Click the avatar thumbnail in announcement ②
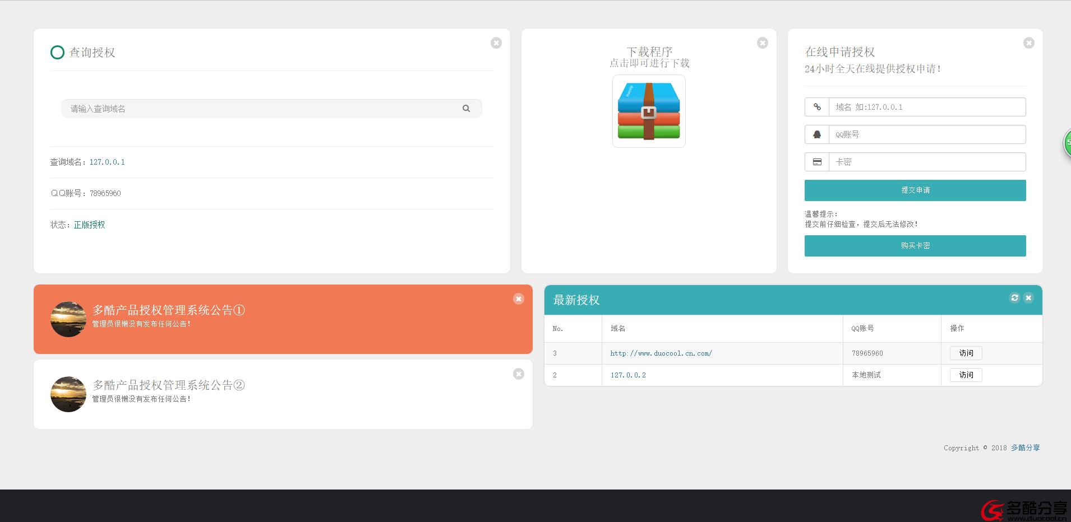The width and height of the screenshot is (1071, 522). coord(68,394)
